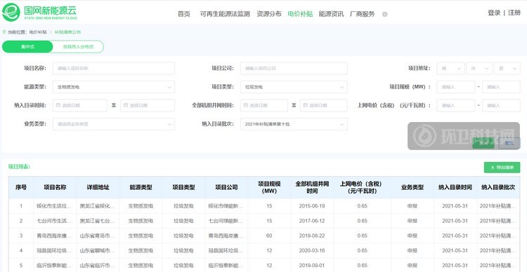Click project name cell '冠县国环垃圾…' in name column
Viewport: 527px width, 272px height.
[54, 250]
